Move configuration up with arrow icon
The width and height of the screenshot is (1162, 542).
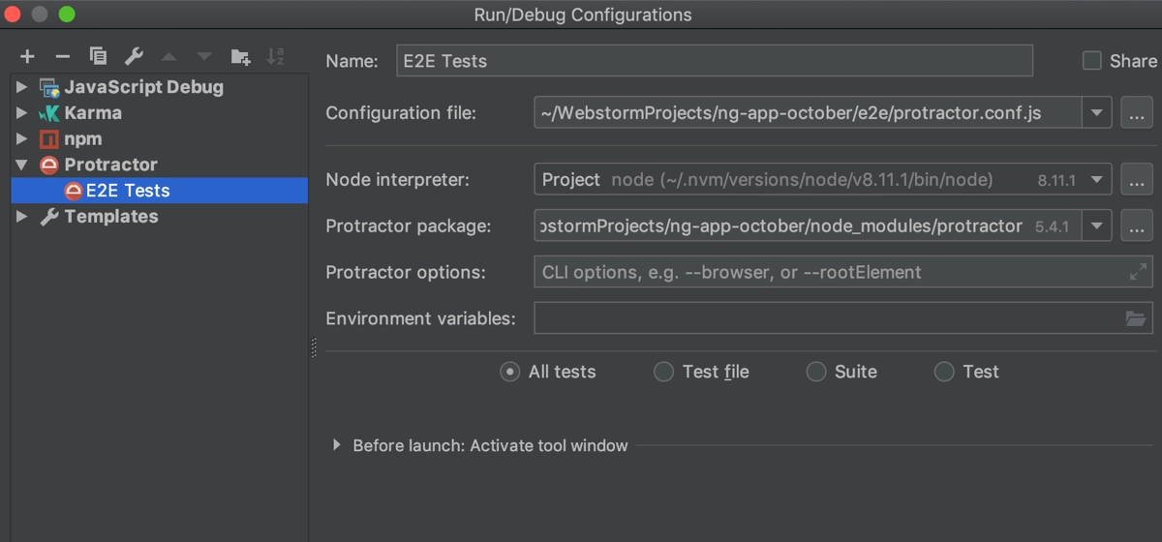[x=168, y=57]
